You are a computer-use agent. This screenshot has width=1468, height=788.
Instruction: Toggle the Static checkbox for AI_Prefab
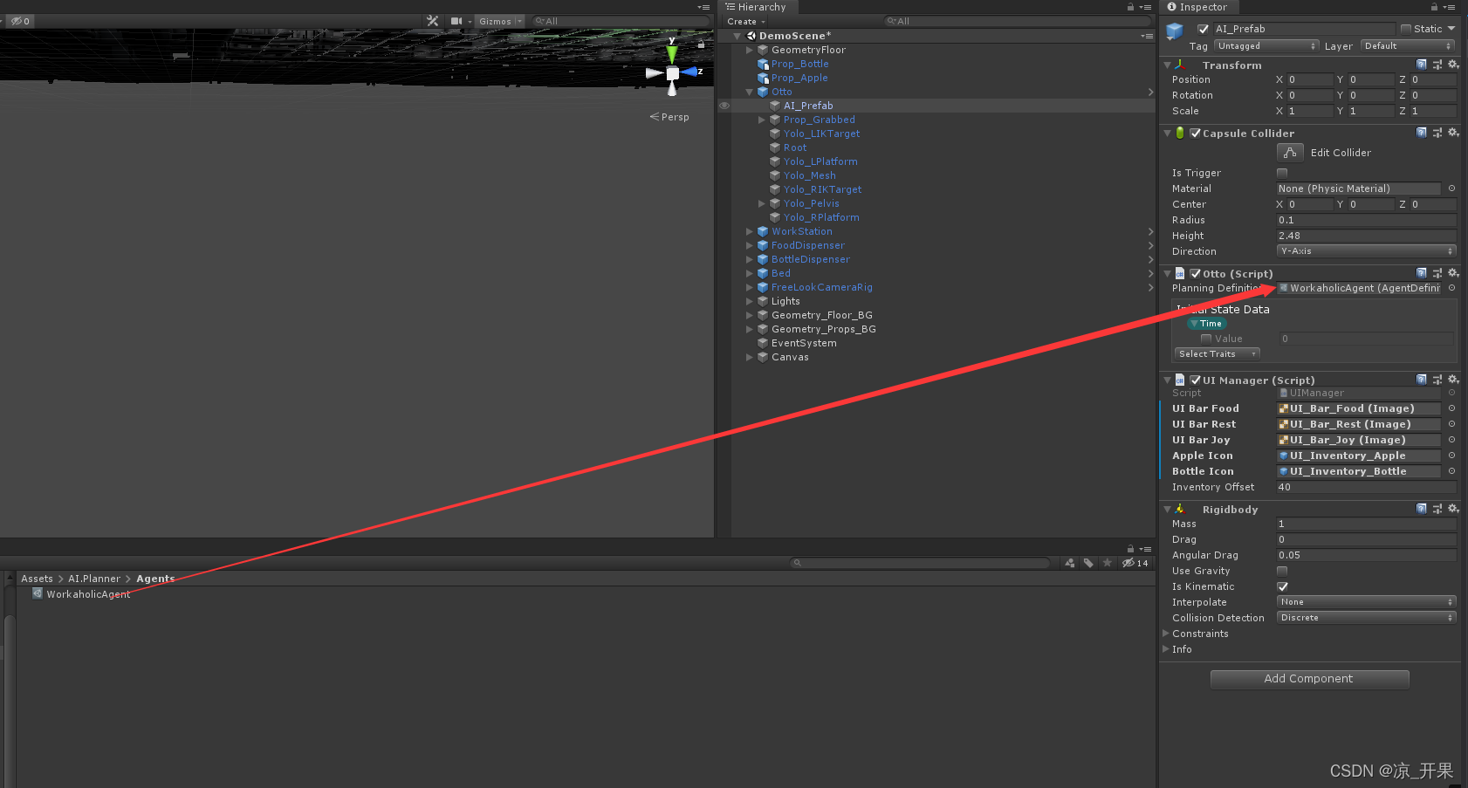(1406, 29)
